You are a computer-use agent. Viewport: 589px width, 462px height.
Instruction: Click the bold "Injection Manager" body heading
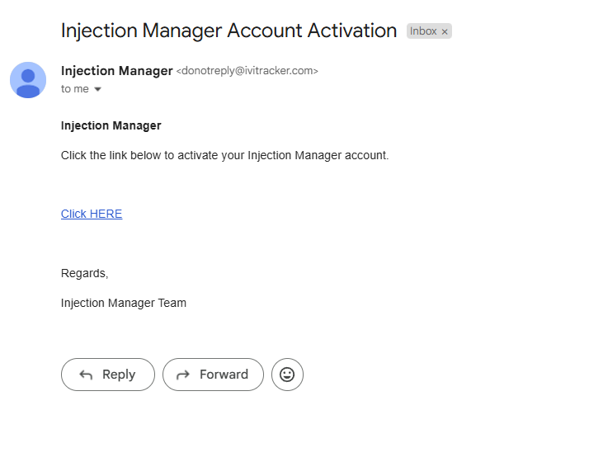click(x=111, y=125)
